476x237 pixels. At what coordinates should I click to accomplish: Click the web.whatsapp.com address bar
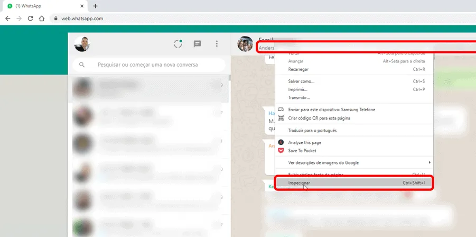(x=264, y=19)
